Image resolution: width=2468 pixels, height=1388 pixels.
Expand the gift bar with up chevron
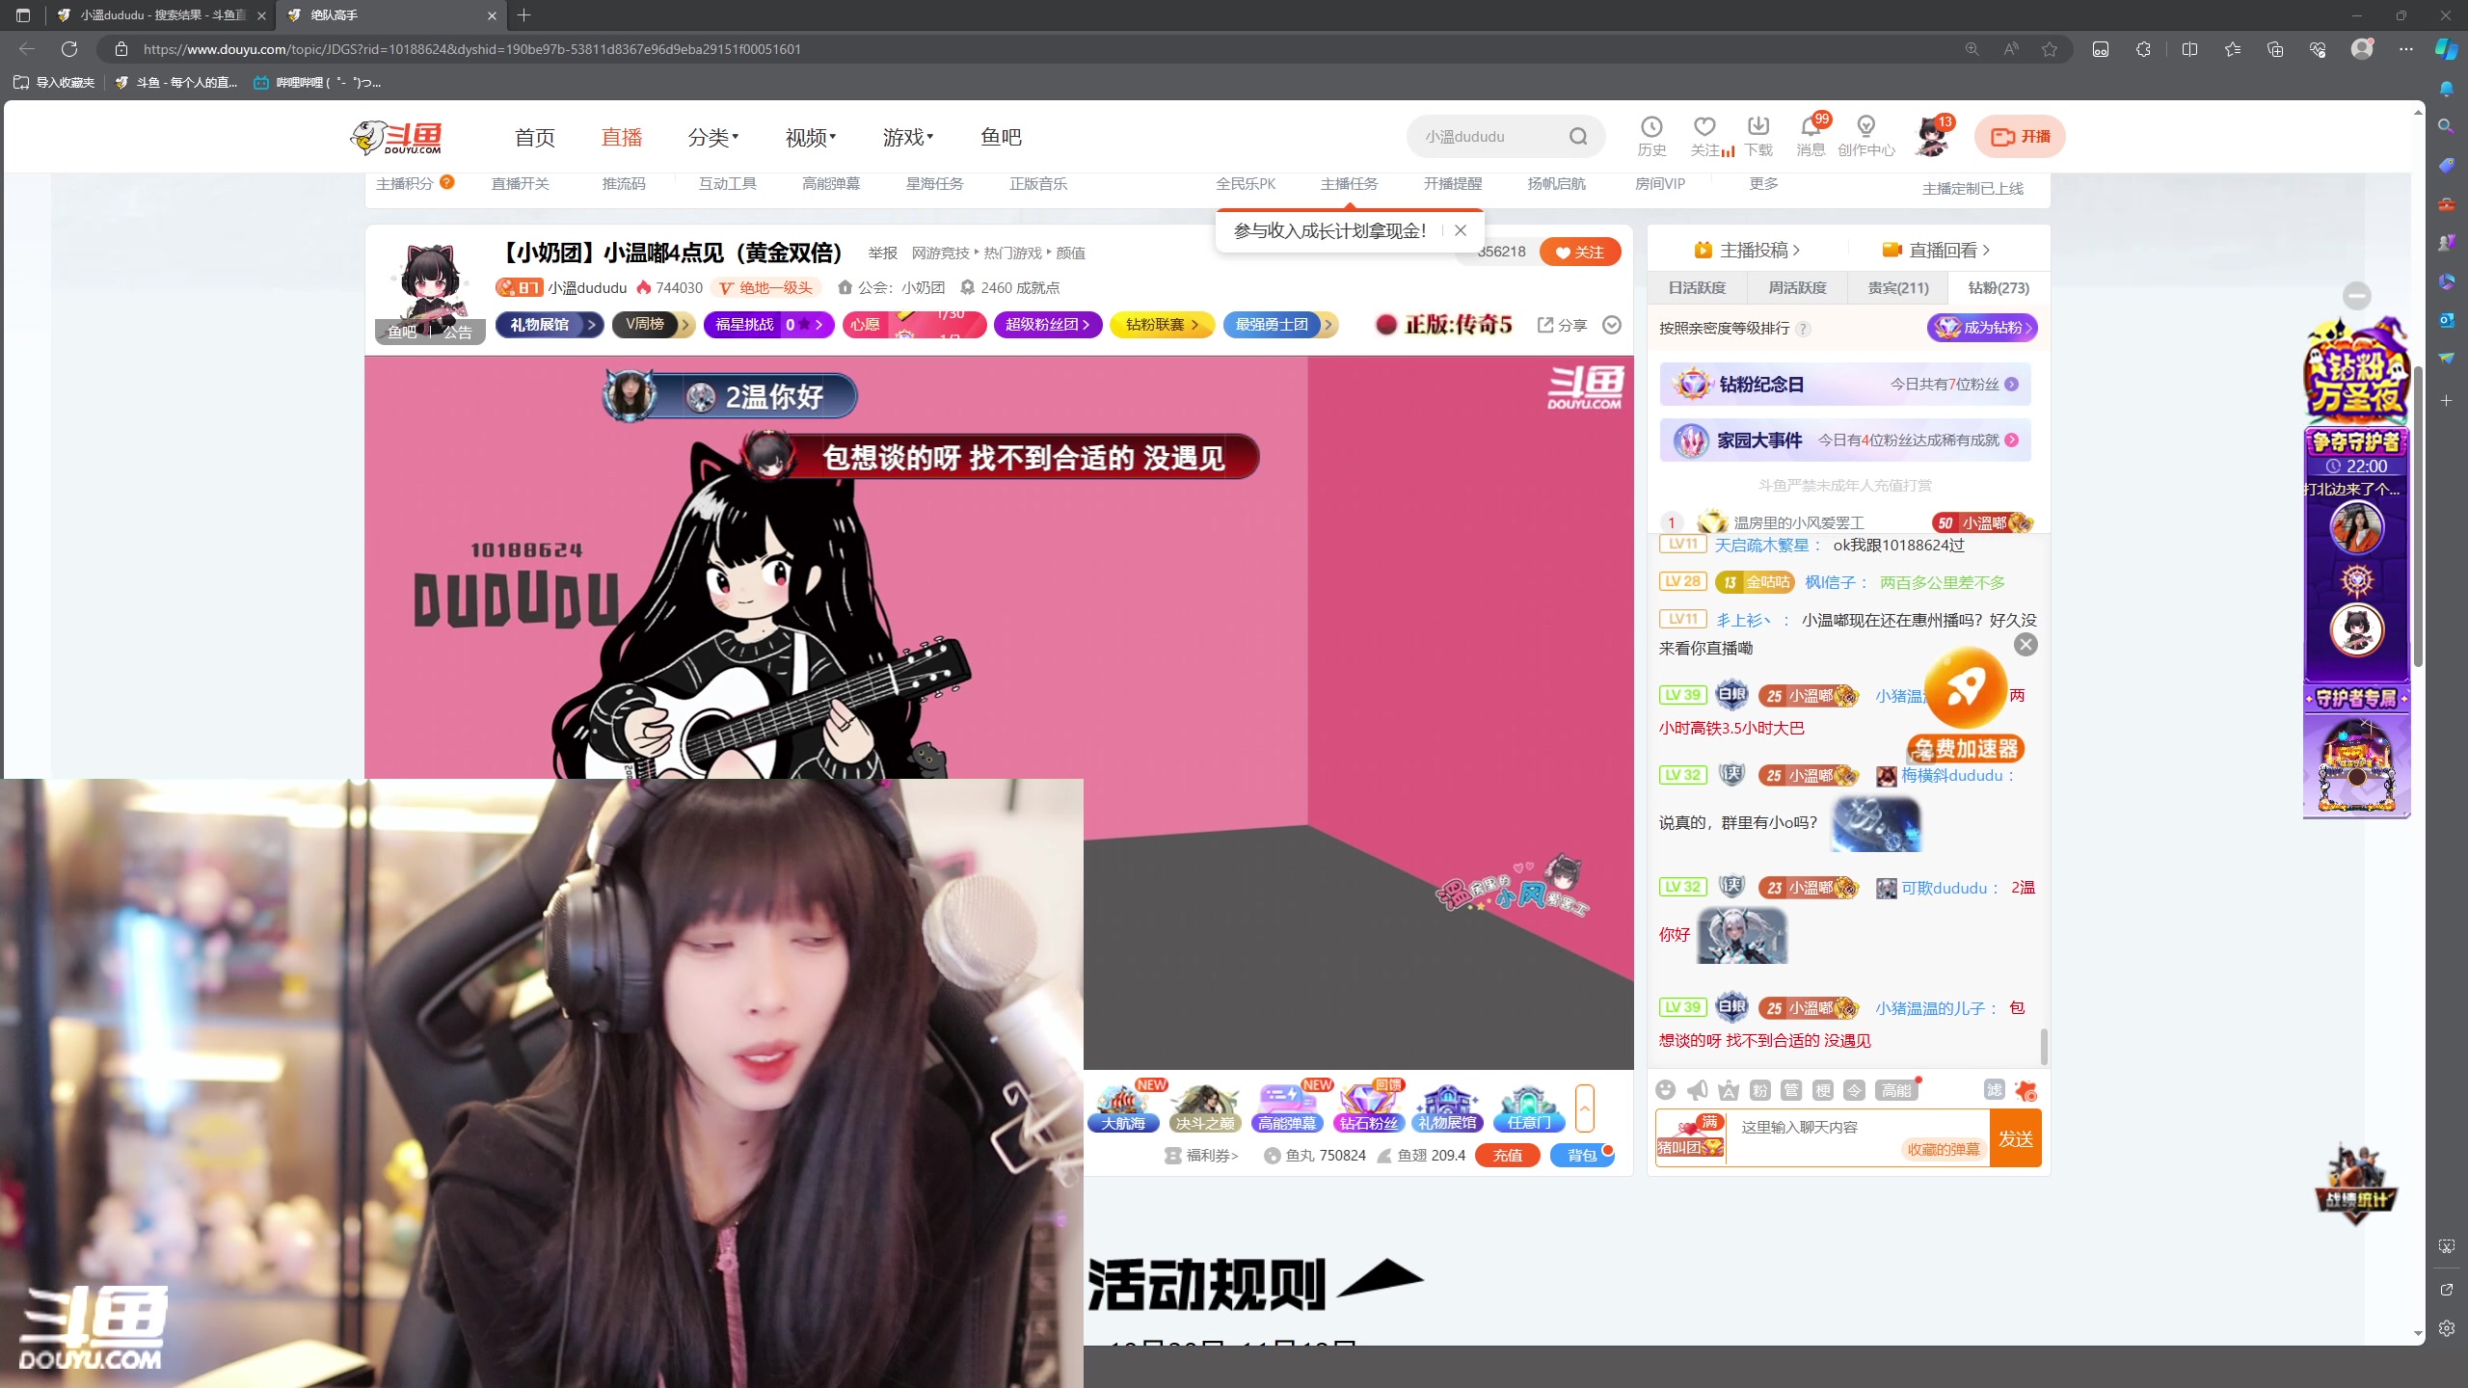(1584, 1108)
